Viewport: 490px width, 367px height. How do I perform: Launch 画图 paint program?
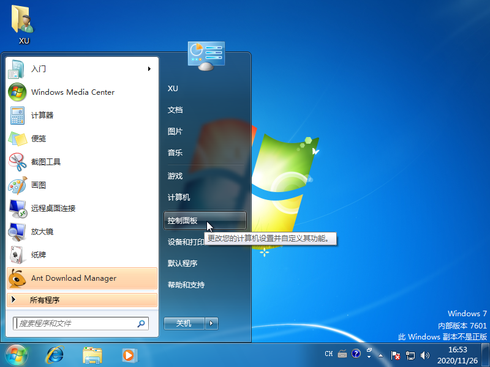tap(38, 185)
